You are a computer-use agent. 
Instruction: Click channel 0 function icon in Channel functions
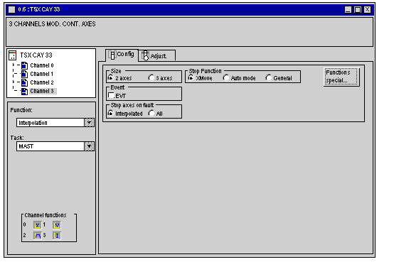click(37, 225)
